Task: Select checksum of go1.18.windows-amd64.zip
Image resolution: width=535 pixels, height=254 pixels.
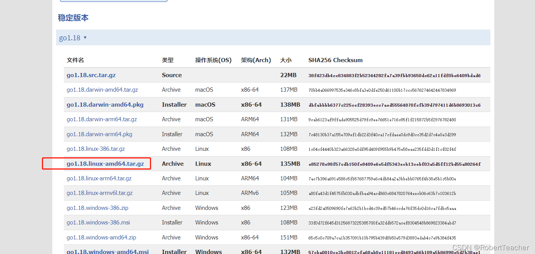Action: pyautogui.click(x=382, y=238)
